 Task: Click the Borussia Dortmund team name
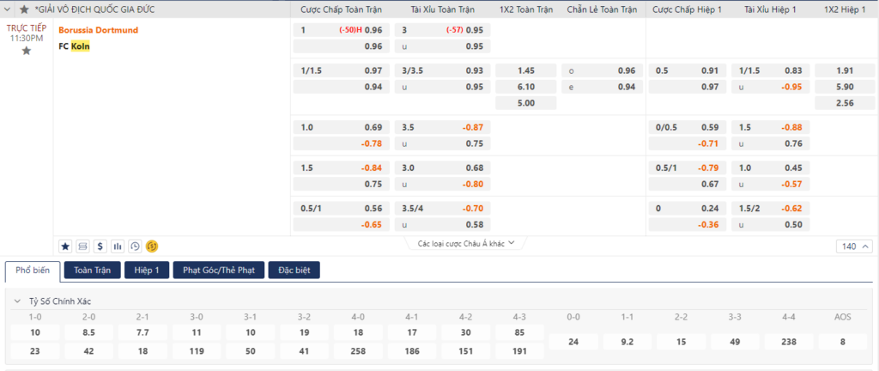tap(98, 30)
